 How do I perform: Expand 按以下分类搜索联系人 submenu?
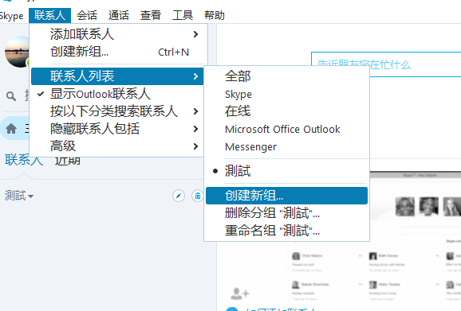coord(117,111)
